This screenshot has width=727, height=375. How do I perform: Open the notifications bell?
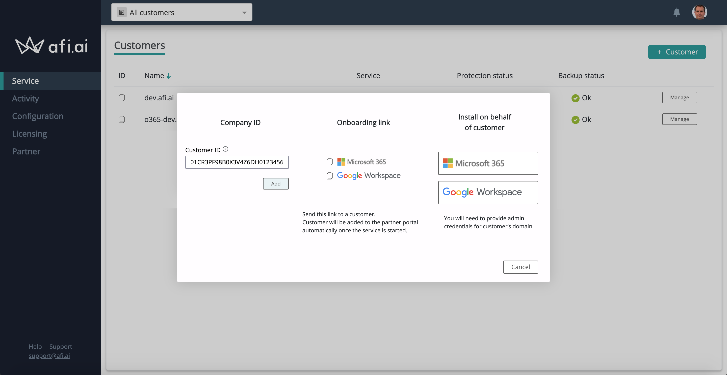(x=677, y=12)
